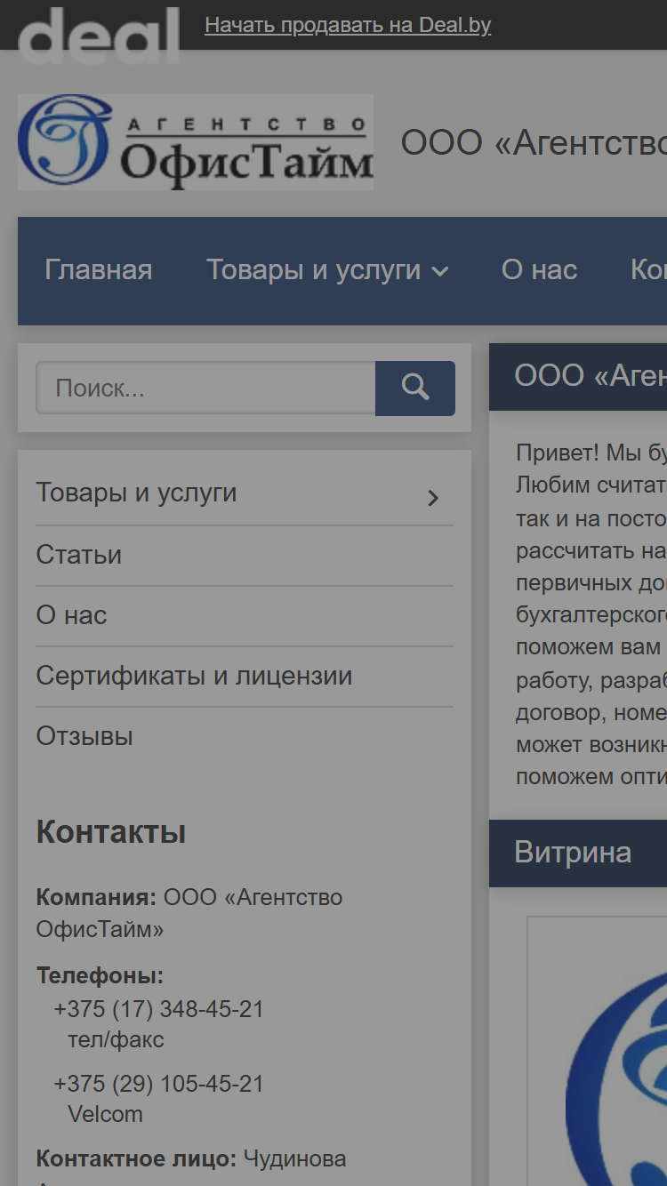Click the Контактное лицо: Чудинова text
Image resolution: width=667 pixels, height=1186 pixels.
(x=191, y=1158)
